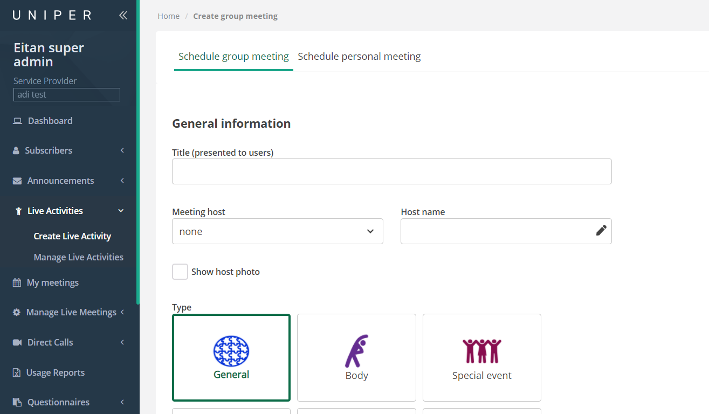
Task: Pick the Special event people icon
Action: coord(481,351)
